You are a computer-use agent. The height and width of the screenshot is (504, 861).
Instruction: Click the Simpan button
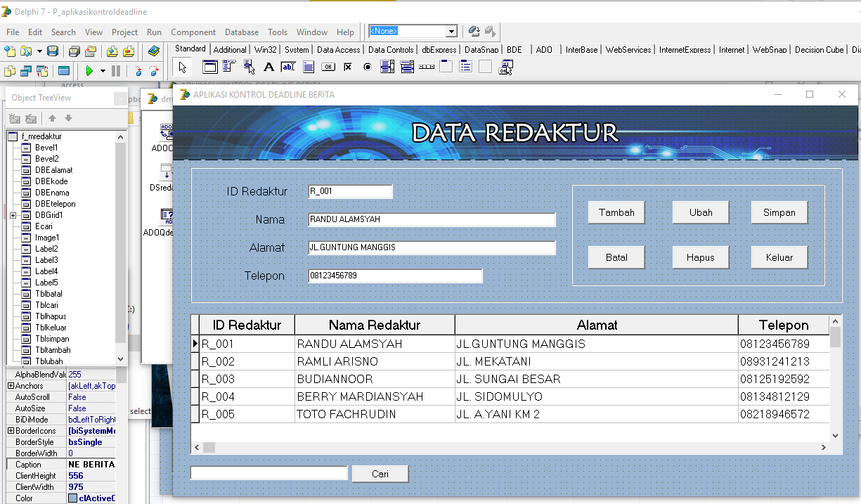(x=779, y=212)
